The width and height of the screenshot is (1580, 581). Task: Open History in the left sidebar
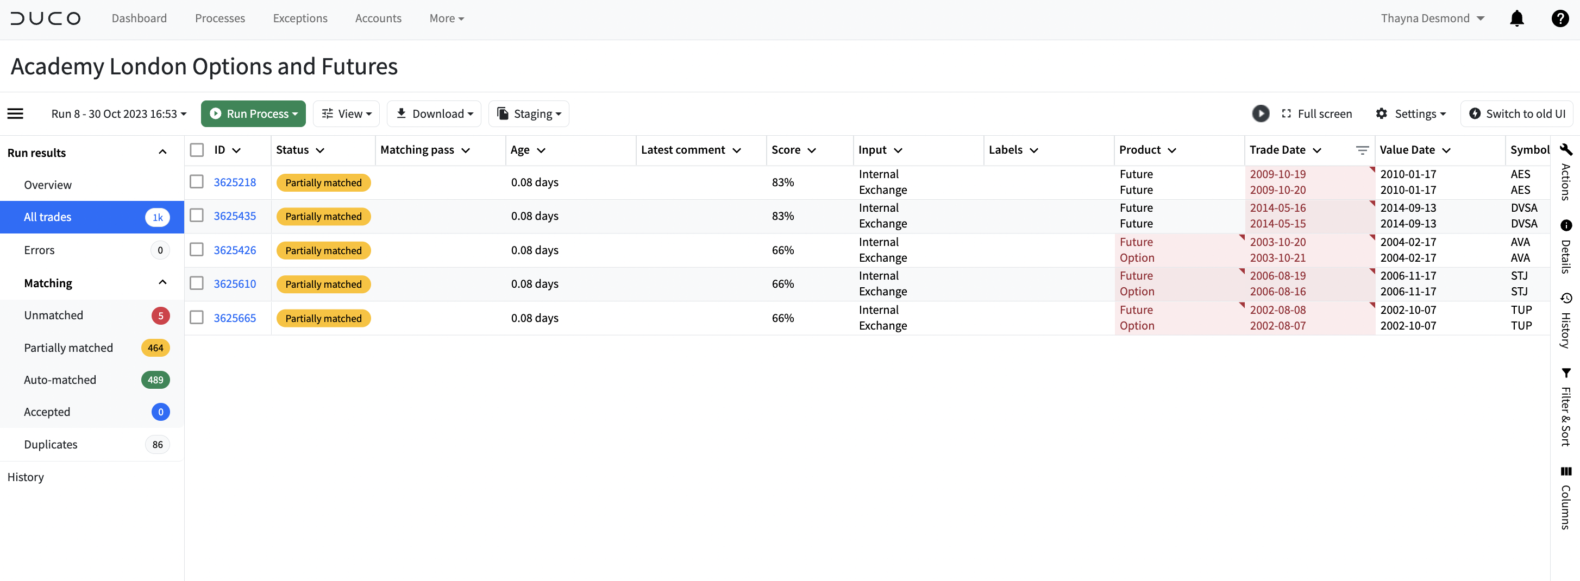point(26,477)
